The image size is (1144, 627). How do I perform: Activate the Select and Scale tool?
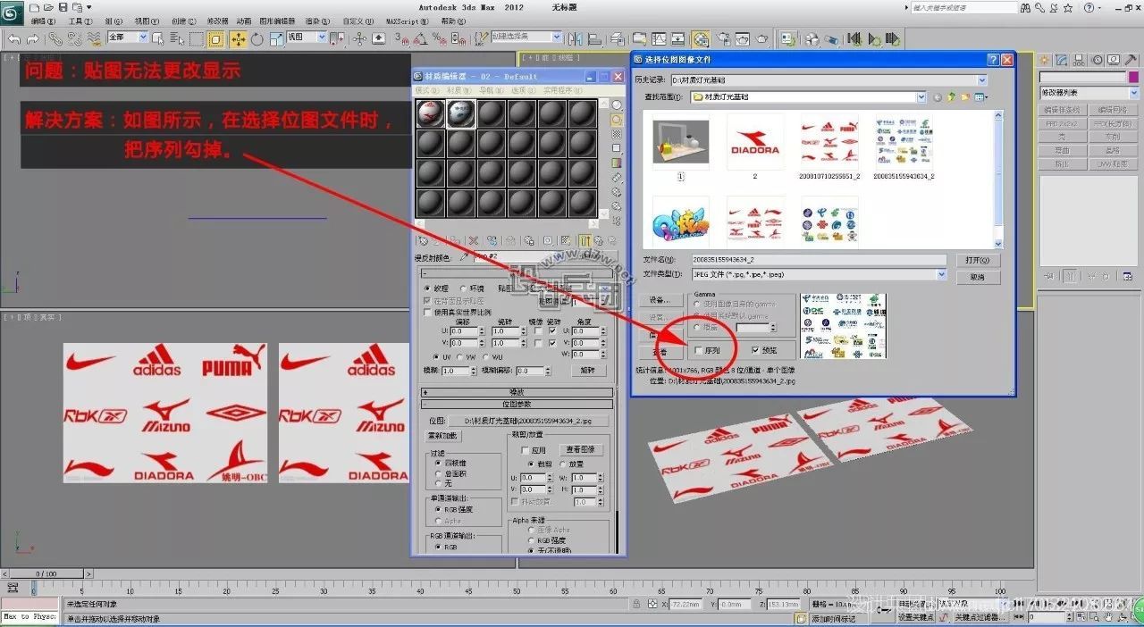[x=277, y=38]
